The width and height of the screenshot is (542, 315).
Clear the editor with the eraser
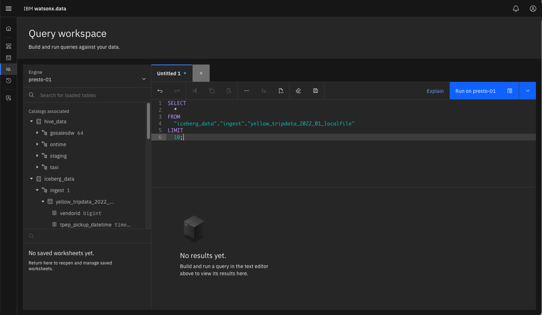(x=298, y=91)
